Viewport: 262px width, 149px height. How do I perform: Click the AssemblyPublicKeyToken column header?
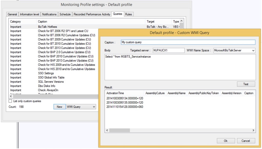click(203, 93)
